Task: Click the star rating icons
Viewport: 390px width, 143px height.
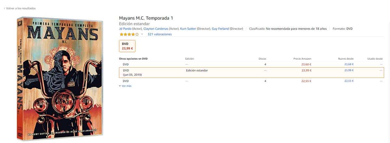Action: pos(129,34)
